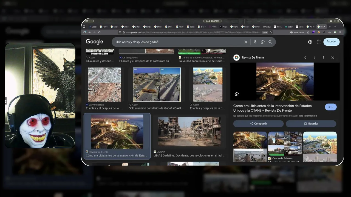
Task: Go forward in Firefox
Action: click(94, 32)
